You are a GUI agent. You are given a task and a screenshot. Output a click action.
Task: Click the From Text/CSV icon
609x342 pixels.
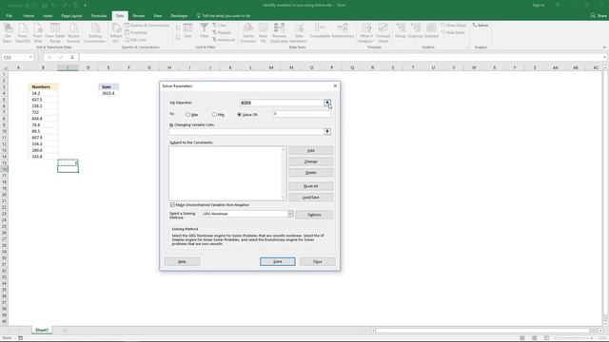pos(23,33)
